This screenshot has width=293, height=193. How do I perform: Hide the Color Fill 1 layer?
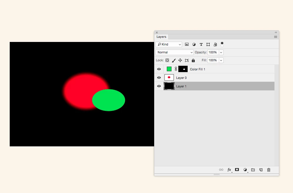(x=159, y=69)
